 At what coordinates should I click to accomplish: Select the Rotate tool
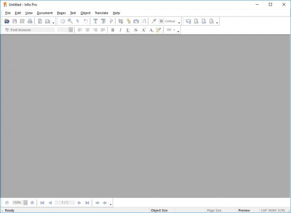tap(86, 21)
